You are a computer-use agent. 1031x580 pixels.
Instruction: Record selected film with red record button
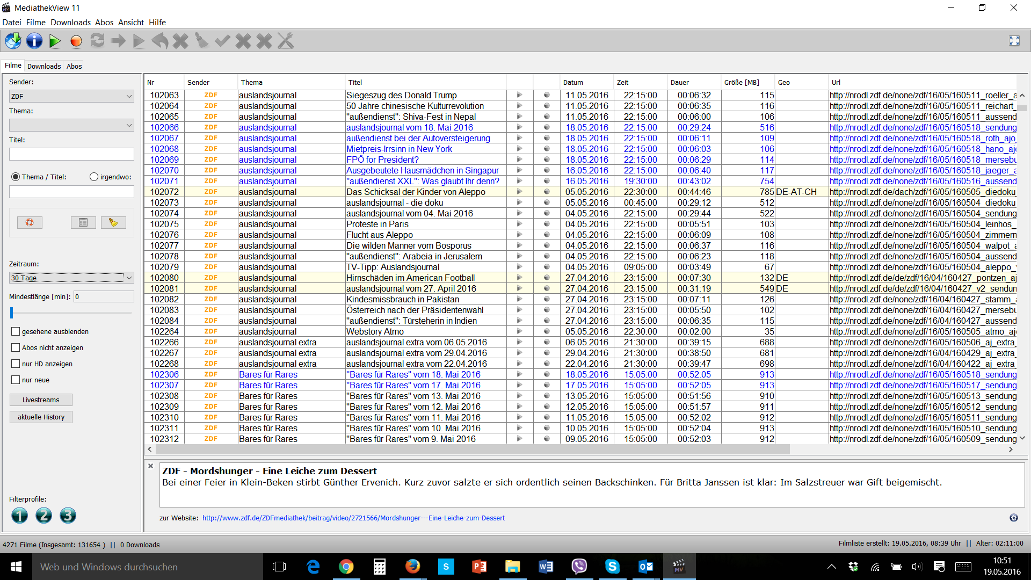click(76, 41)
